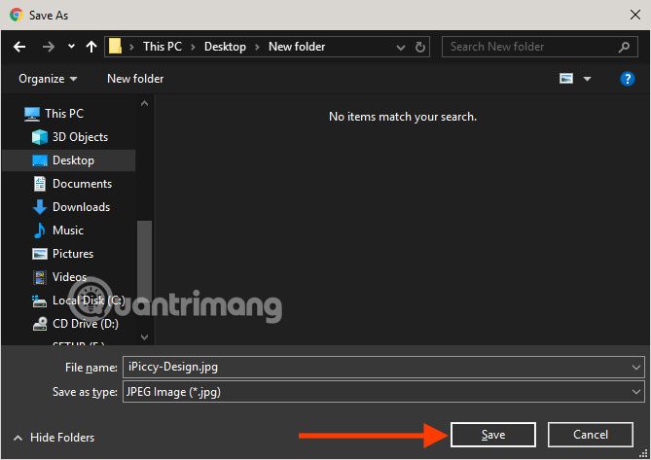
Task: Click the sidebar scroll down arrow
Action: pyautogui.click(x=144, y=336)
